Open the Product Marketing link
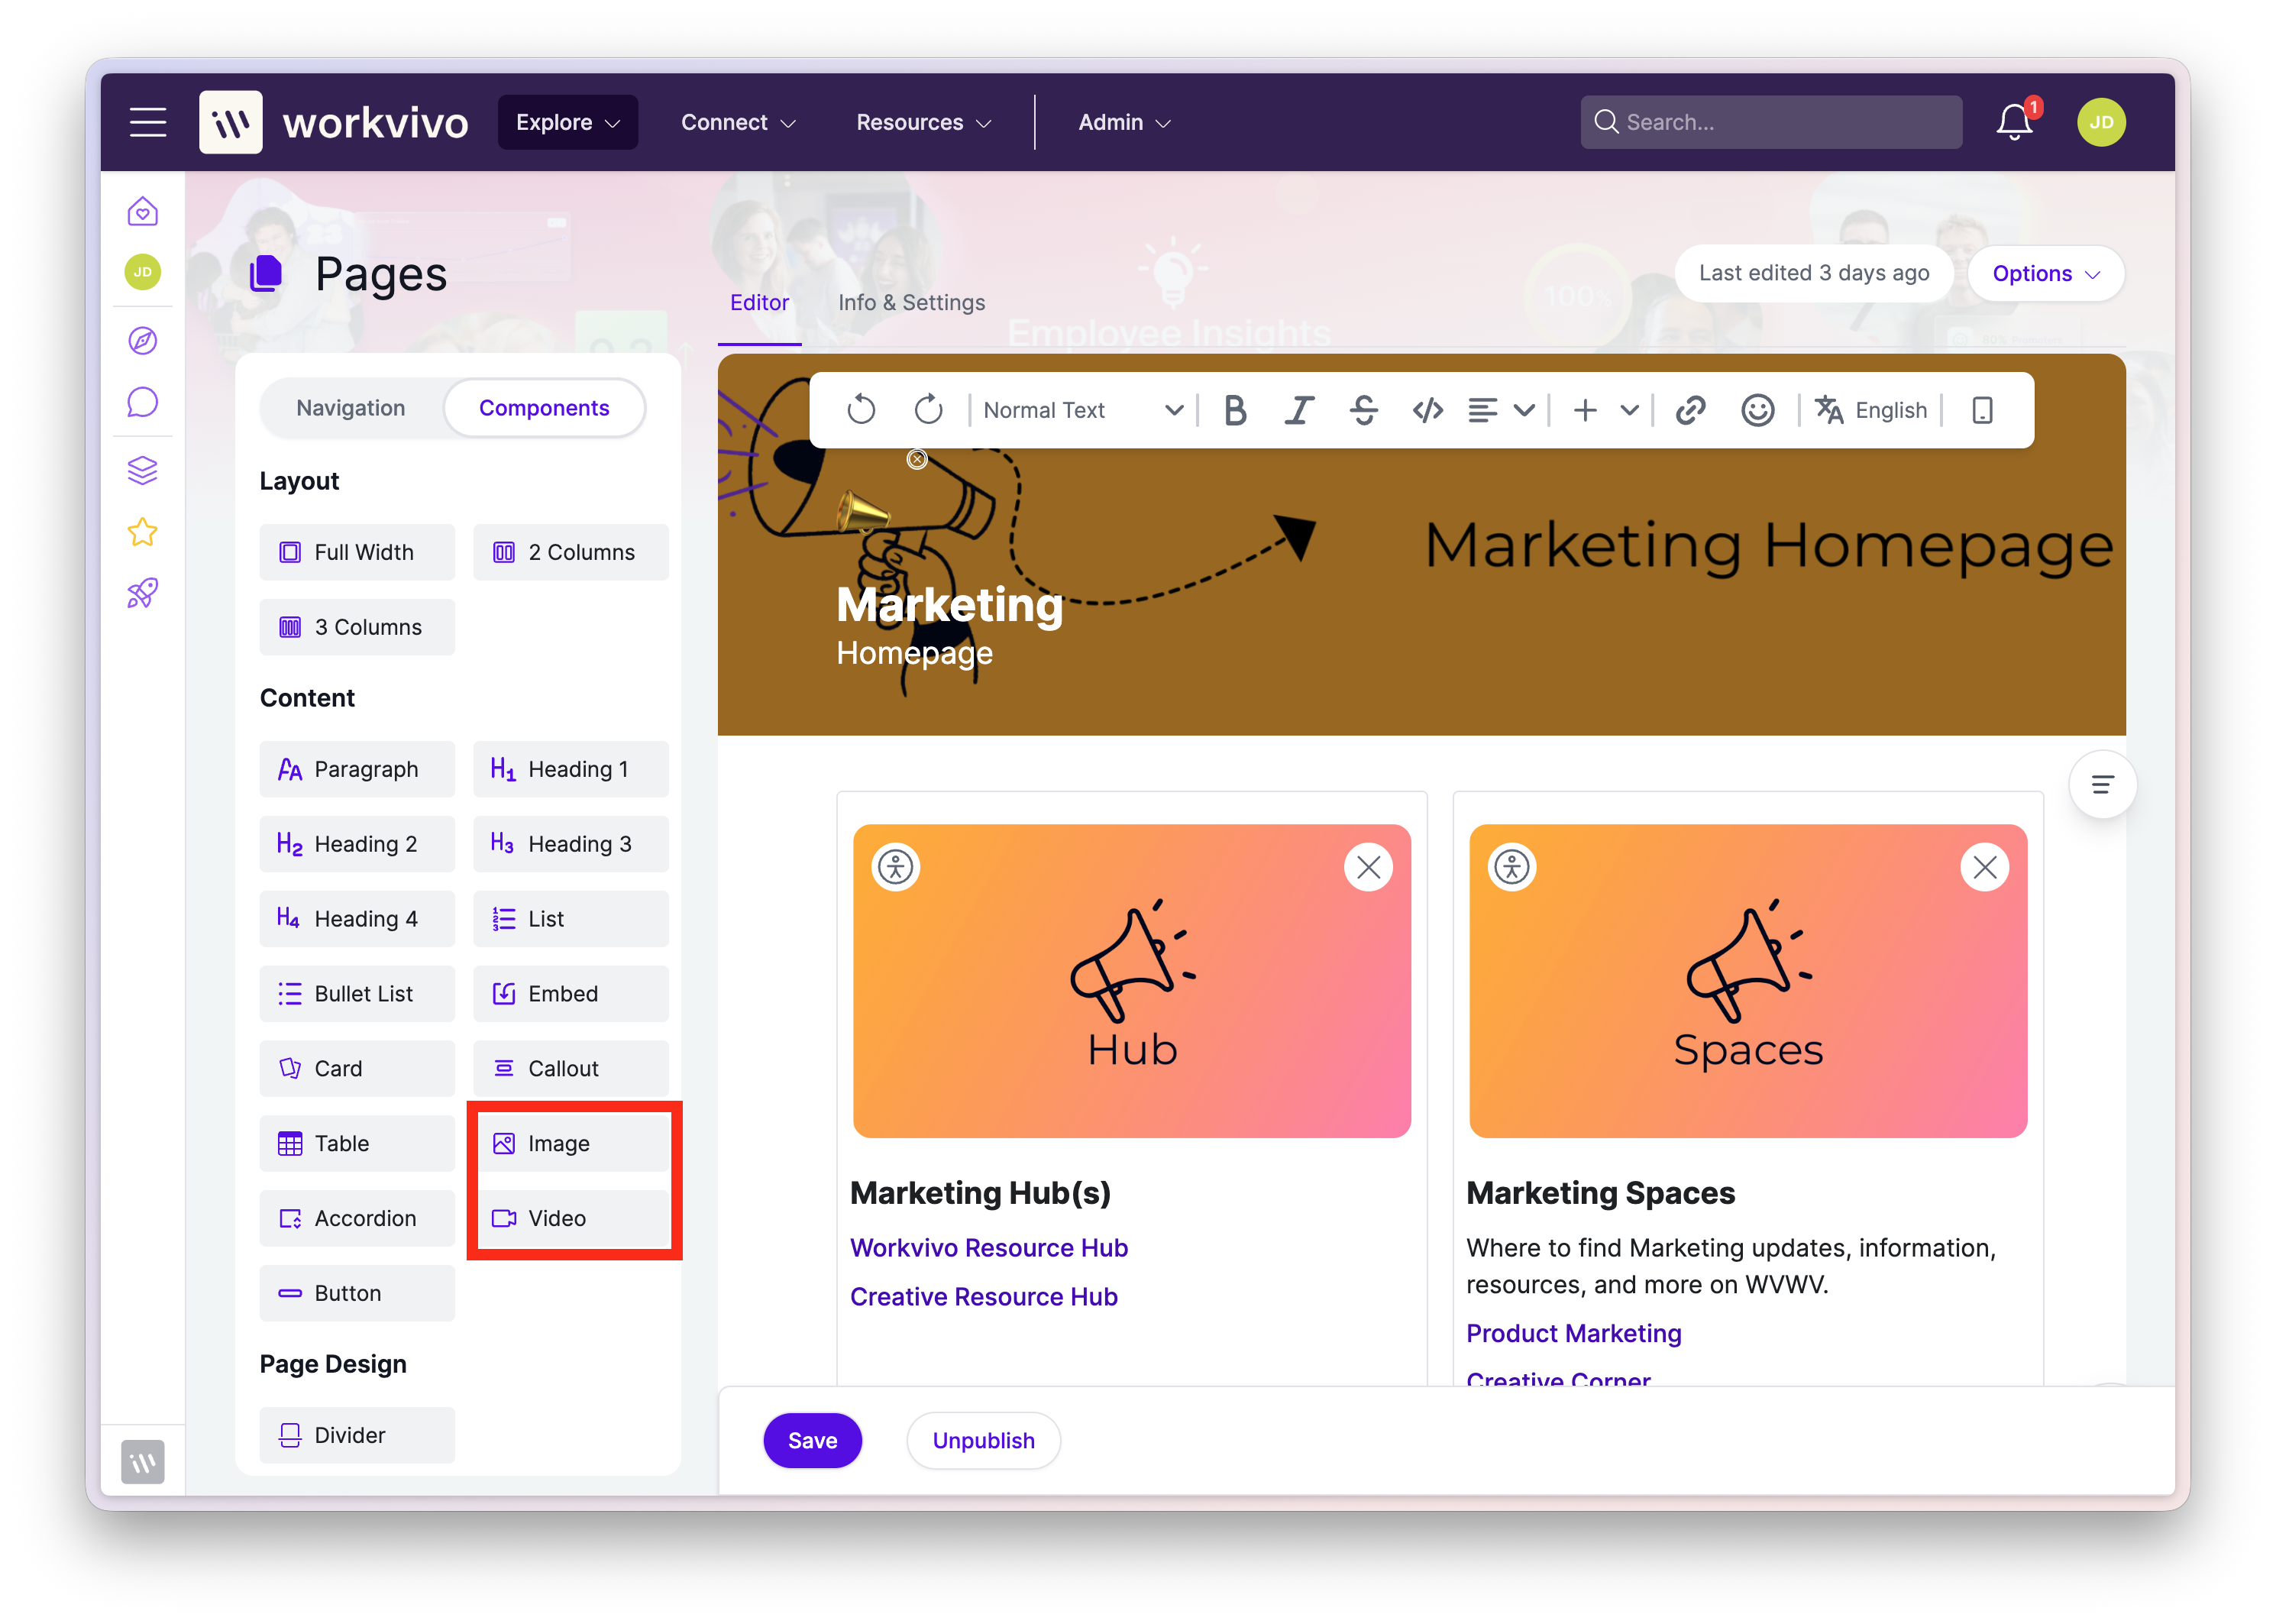Screen dimensions: 2276x1624 (x=1573, y=1334)
